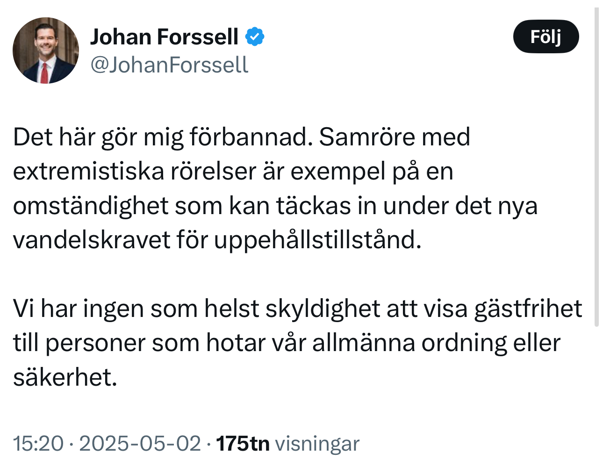Open the display name Johan Forssell
The image size is (603, 460).
coord(164,36)
